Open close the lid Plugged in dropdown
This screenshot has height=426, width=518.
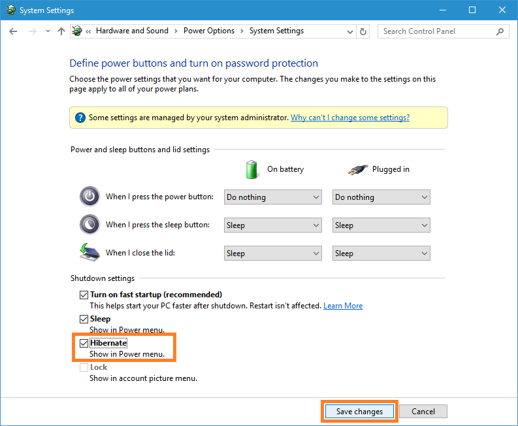pyautogui.click(x=381, y=254)
